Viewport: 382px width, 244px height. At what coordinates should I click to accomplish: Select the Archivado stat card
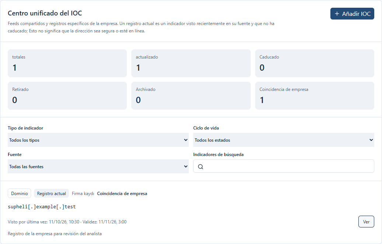point(191,96)
